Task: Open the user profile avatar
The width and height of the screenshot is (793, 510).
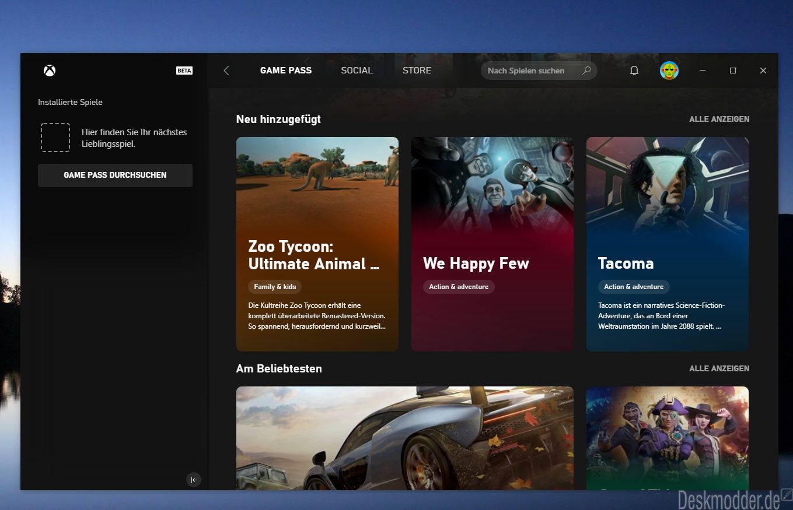Action: 669,71
